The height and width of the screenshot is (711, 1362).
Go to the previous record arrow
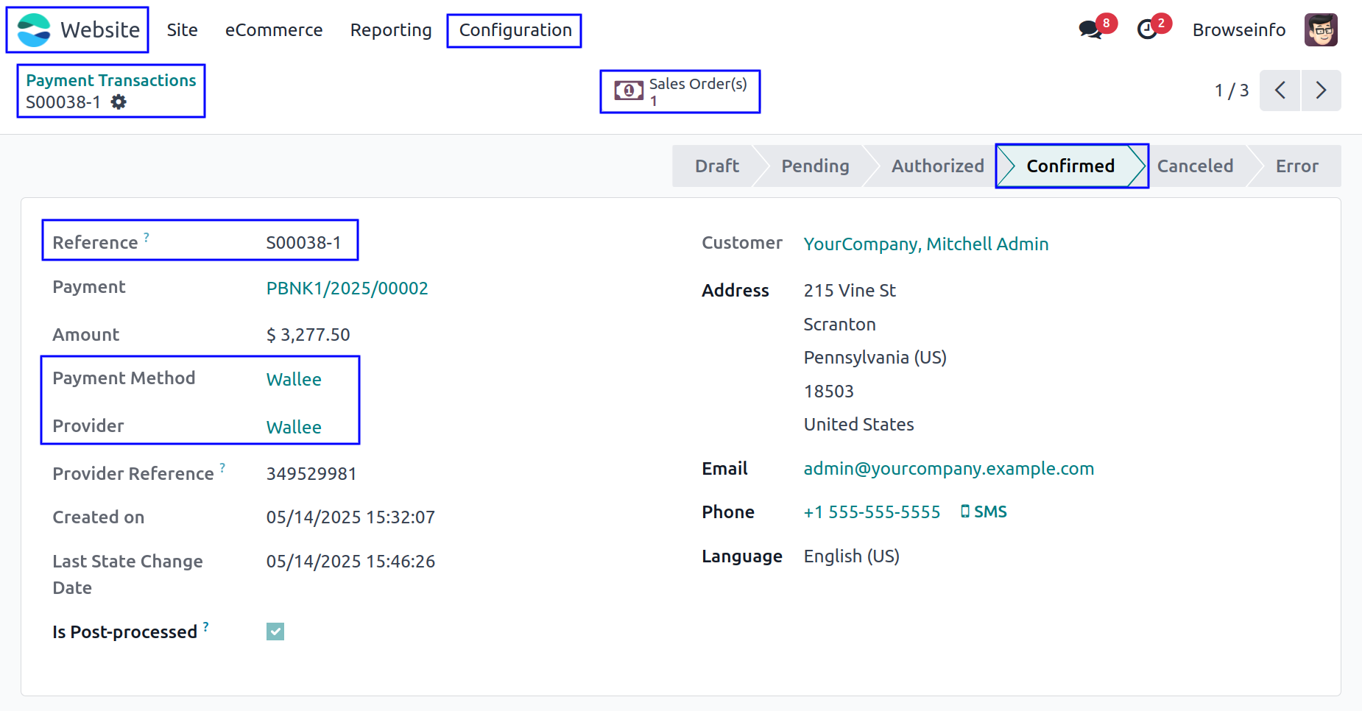coord(1280,91)
